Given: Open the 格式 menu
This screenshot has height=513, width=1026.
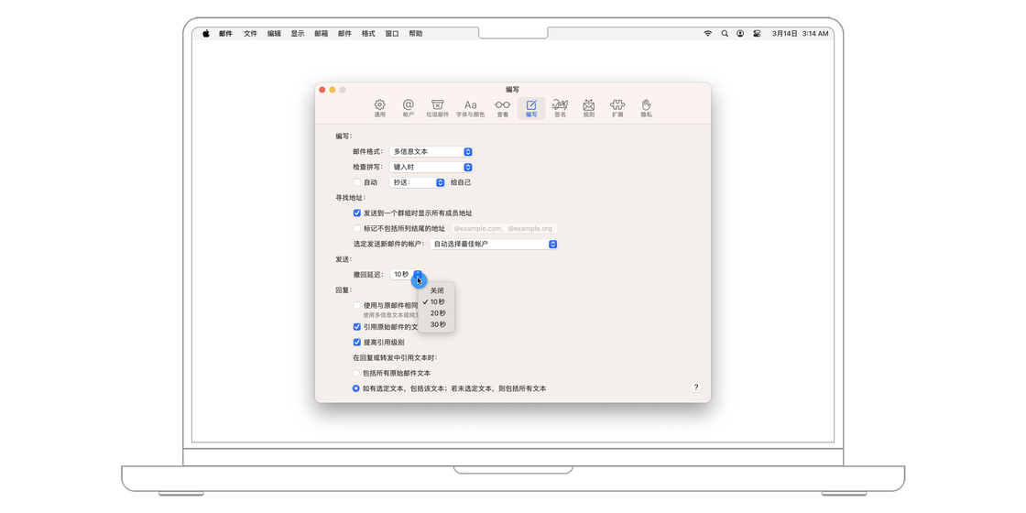Looking at the screenshot, I should click(x=368, y=33).
